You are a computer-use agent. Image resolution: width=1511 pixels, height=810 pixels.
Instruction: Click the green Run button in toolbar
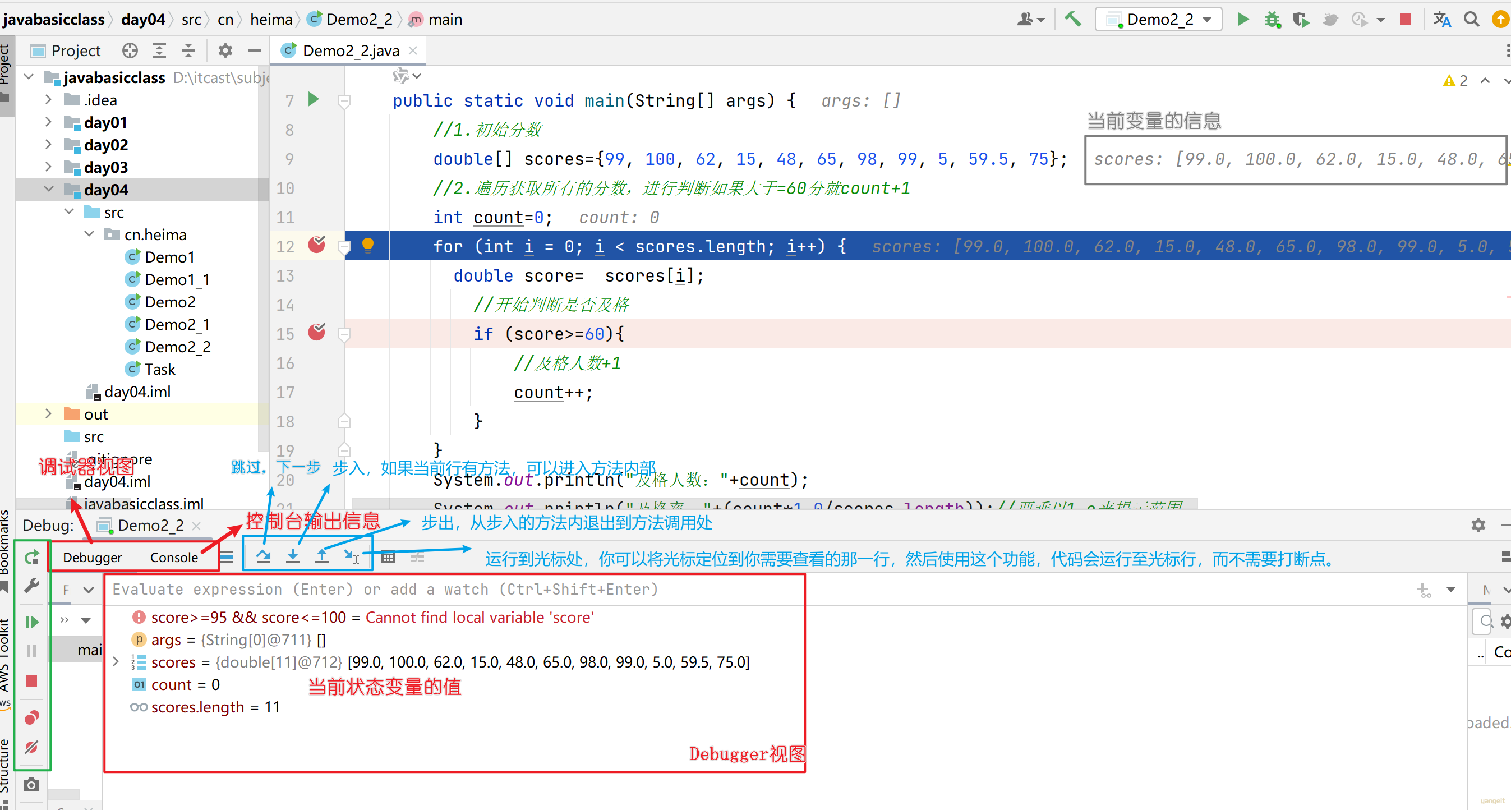point(1243,20)
